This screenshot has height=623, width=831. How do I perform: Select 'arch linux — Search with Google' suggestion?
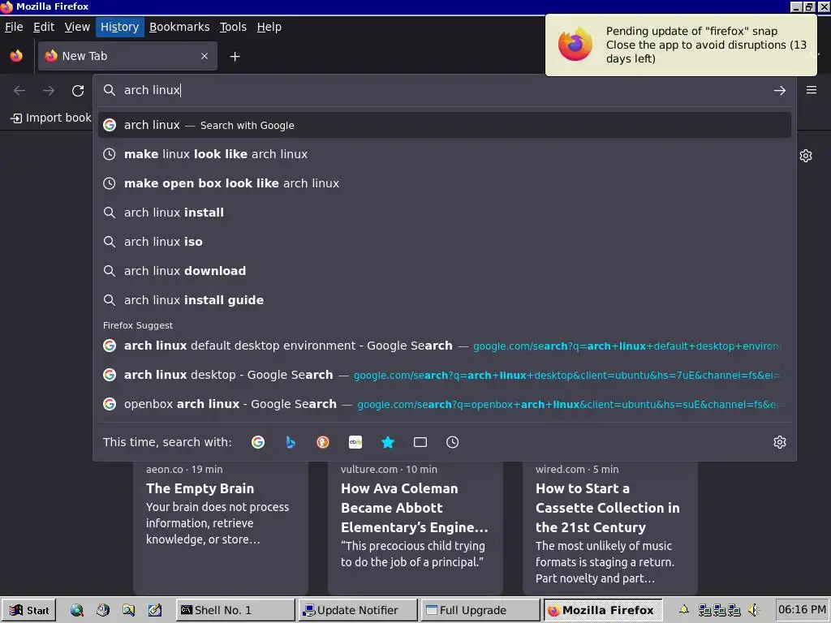tap(445, 125)
